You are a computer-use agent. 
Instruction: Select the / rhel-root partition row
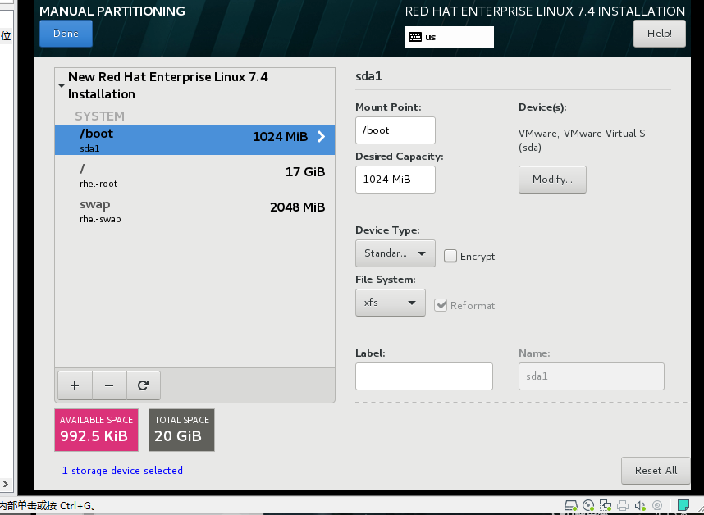(194, 175)
